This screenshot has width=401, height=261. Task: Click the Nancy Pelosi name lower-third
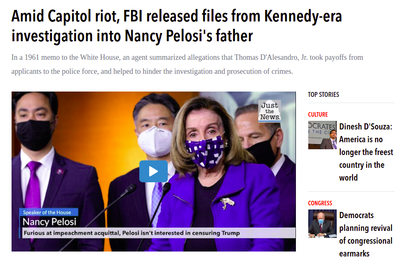click(x=49, y=221)
